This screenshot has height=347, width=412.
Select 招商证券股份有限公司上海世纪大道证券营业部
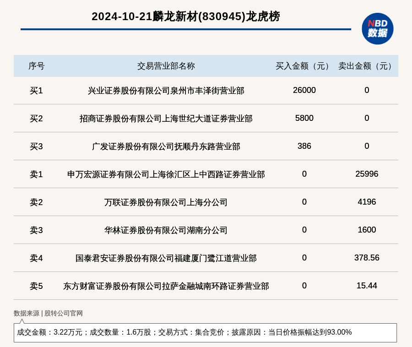click(166, 119)
